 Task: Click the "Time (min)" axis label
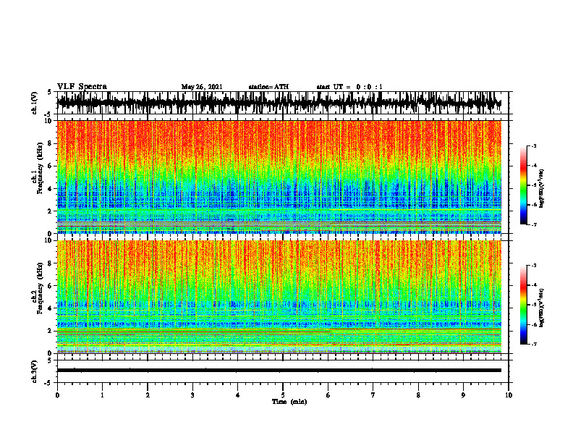point(289,402)
